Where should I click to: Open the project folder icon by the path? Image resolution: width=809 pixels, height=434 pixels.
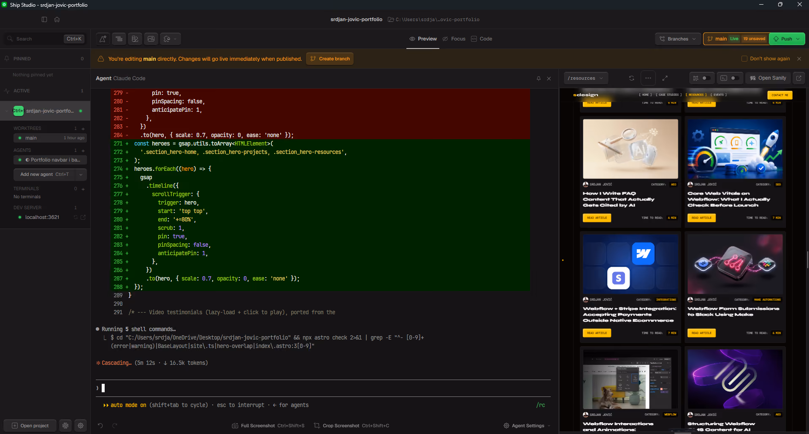pos(391,19)
